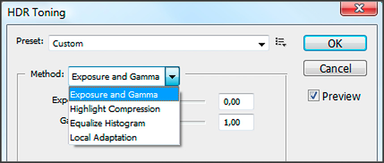Image resolution: width=384 pixels, height=163 pixels.
Task: Click the Method label
Action: click(x=47, y=74)
